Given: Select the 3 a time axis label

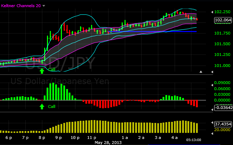Looking at the screenshot, I should [158, 138].
